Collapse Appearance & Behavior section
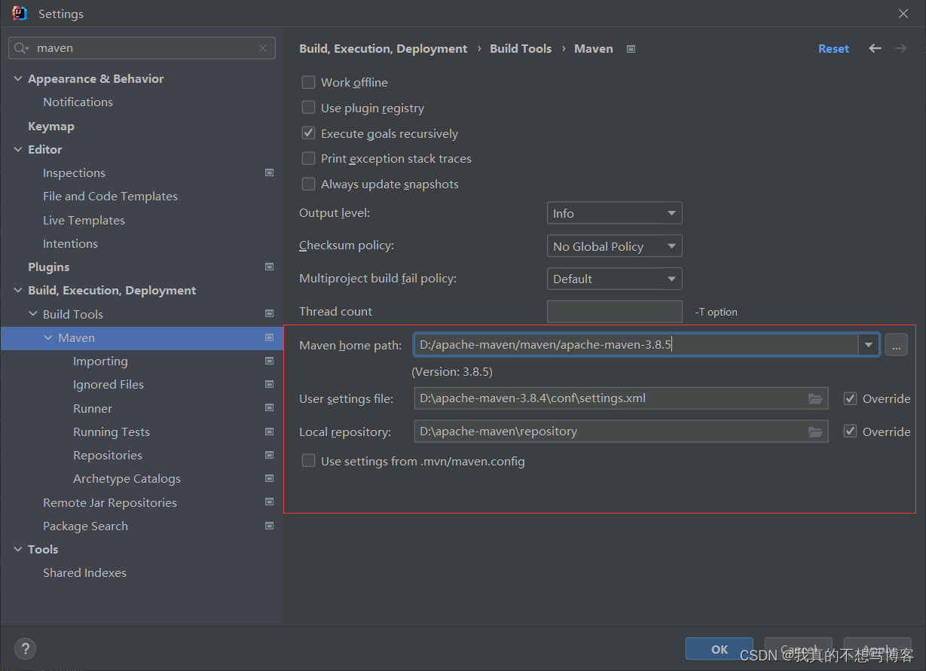The image size is (926, 671). click(18, 78)
